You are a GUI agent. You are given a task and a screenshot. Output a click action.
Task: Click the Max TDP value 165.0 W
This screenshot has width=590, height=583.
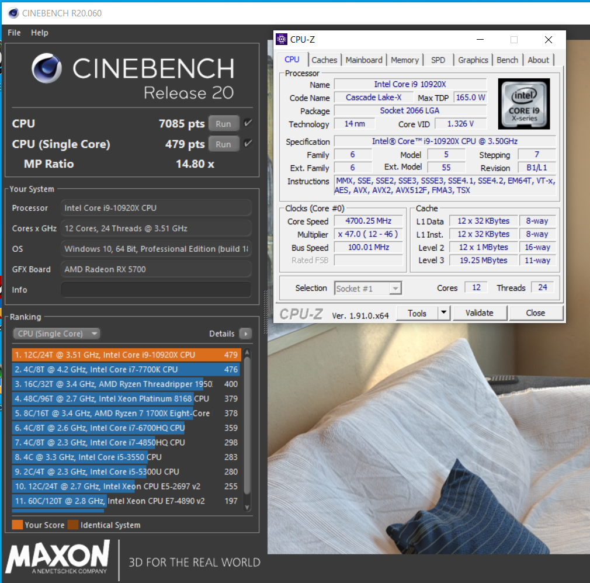pos(470,98)
